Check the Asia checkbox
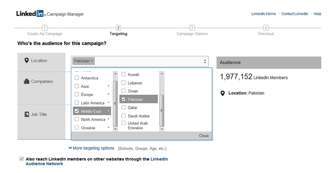This screenshot has width=333, height=173. point(77,86)
